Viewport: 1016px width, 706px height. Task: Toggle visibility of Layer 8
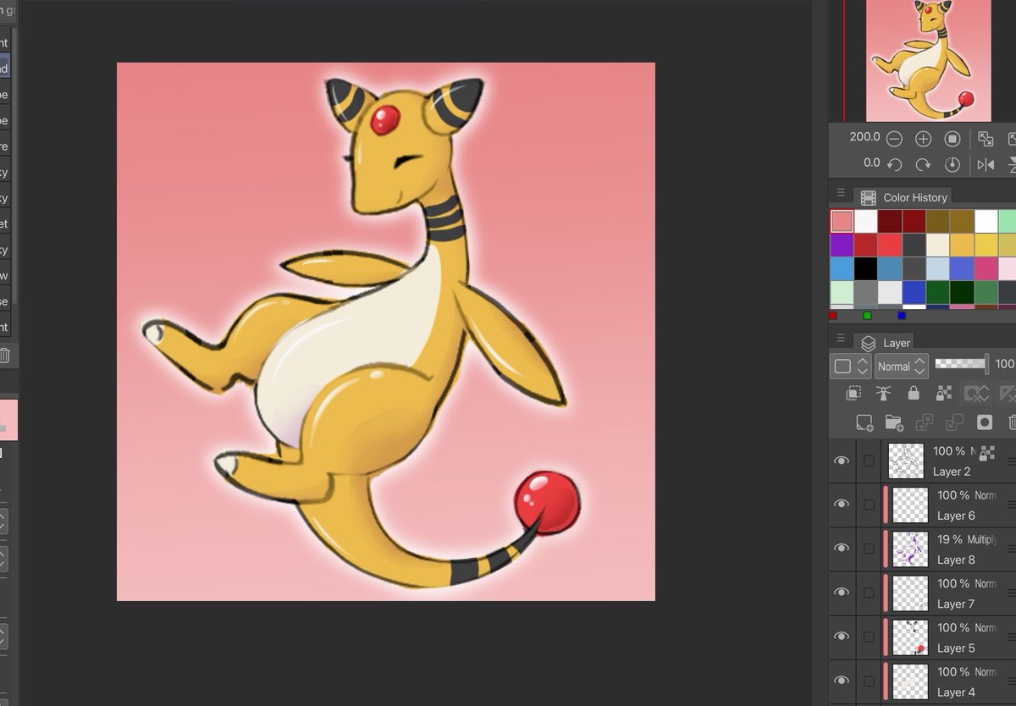point(842,549)
